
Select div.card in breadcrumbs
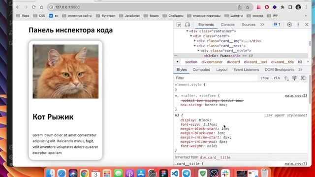(x=233, y=62)
